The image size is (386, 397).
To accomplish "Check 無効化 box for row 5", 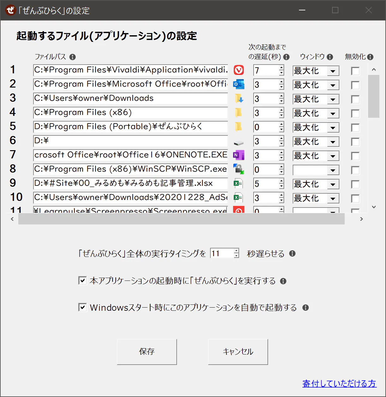I will (x=355, y=128).
